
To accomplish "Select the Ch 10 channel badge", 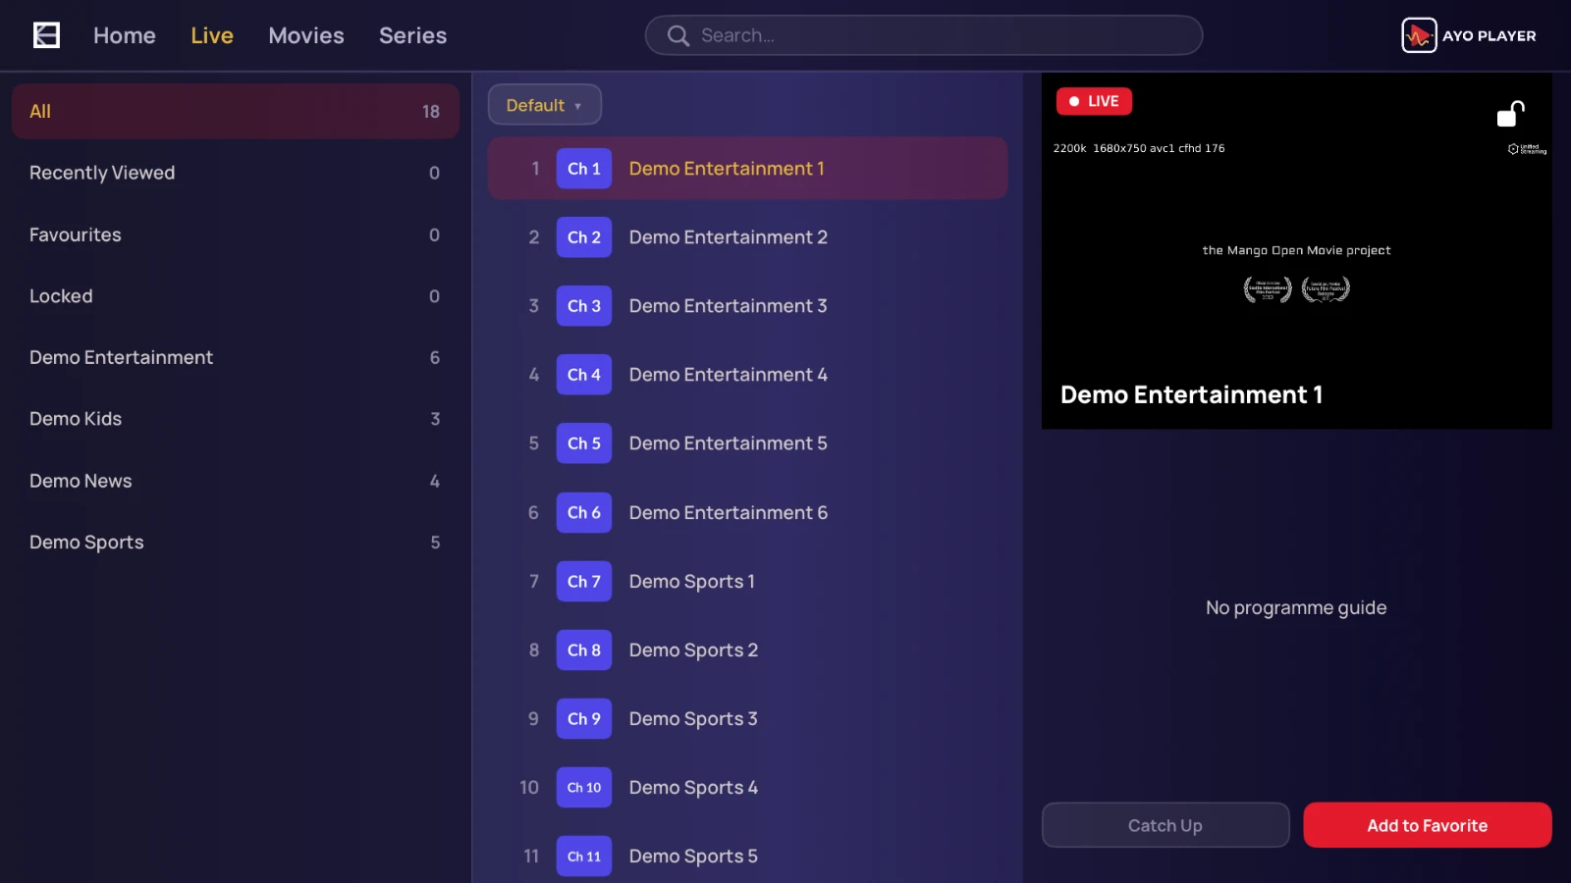I will tap(584, 788).
